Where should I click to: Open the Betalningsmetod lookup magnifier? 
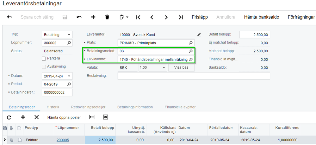(191, 51)
